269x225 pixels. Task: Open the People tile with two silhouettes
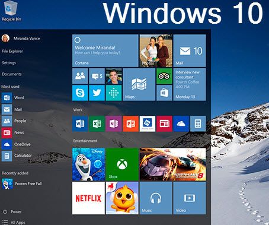[x=80, y=76]
